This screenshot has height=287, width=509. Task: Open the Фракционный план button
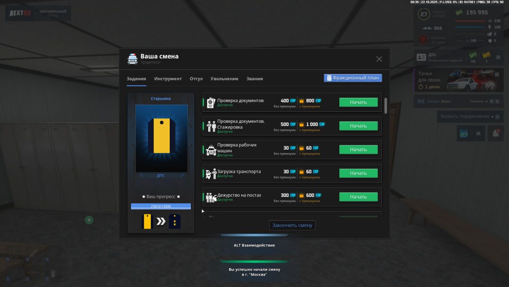pyautogui.click(x=353, y=78)
